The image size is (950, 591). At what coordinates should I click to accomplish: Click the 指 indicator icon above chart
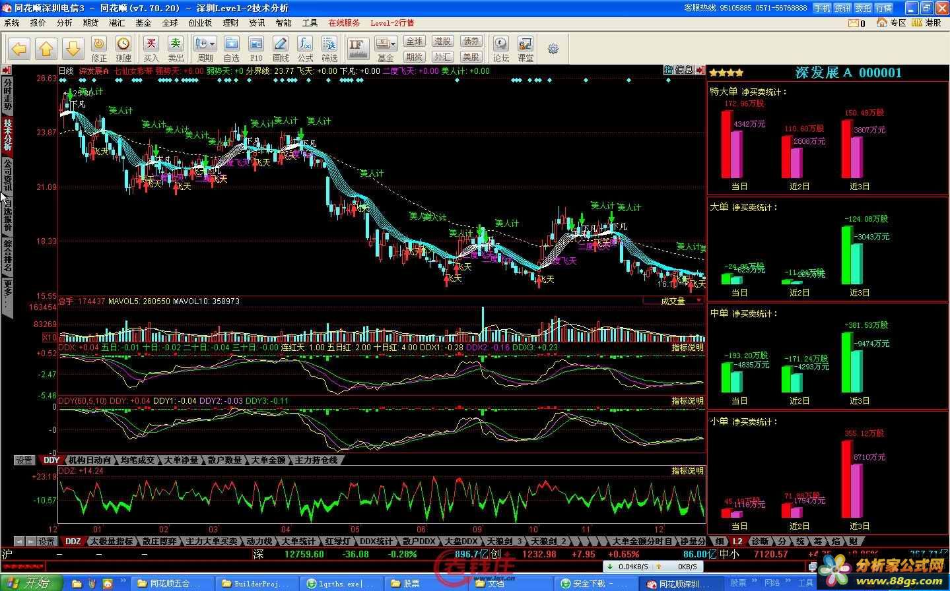[668, 70]
